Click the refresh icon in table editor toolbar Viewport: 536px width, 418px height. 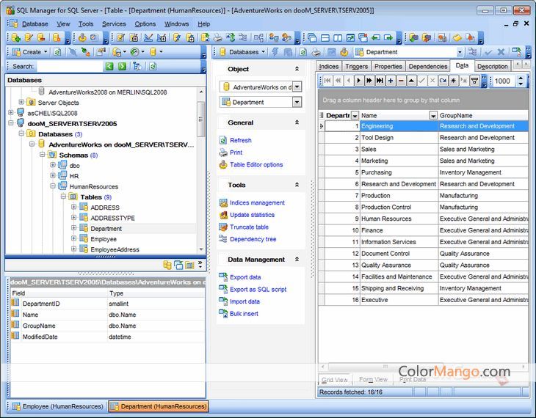pyautogui.click(x=303, y=52)
